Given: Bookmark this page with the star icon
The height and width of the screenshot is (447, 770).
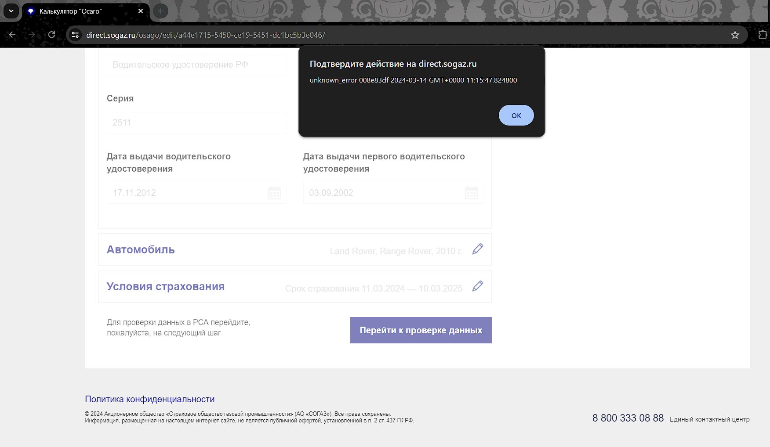Looking at the screenshot, I should [x=735, y=35].
